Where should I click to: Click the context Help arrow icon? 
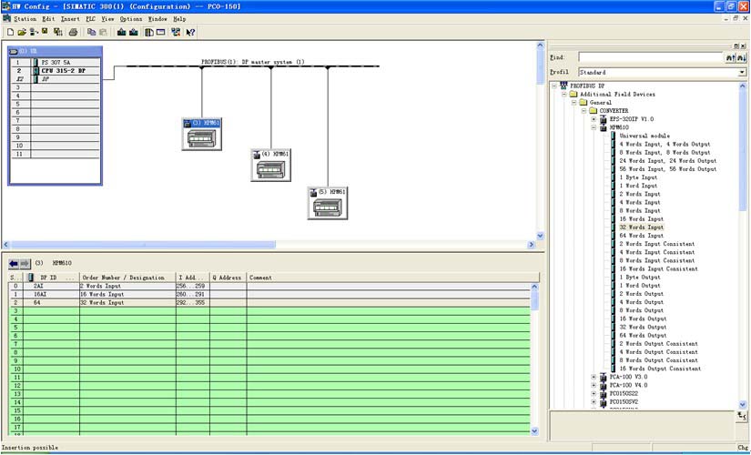click(x=190, y=32)
